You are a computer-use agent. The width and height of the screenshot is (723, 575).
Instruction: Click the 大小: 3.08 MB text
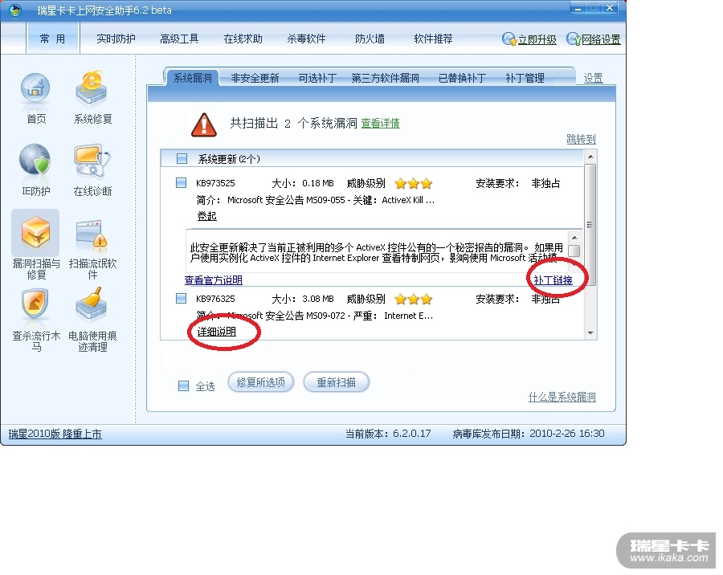point(303,299)
